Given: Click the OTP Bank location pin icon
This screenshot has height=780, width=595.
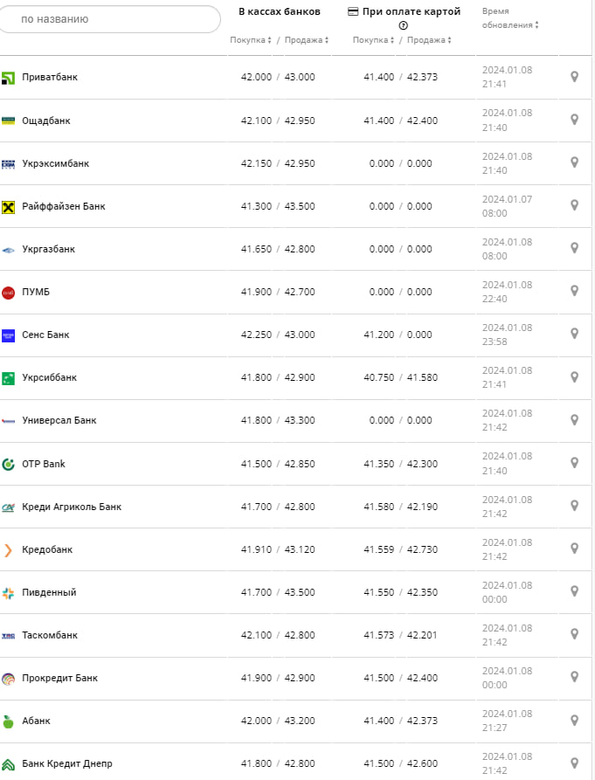Looking at the screenshot, I should pyautogui.click(x=574, y=463).
